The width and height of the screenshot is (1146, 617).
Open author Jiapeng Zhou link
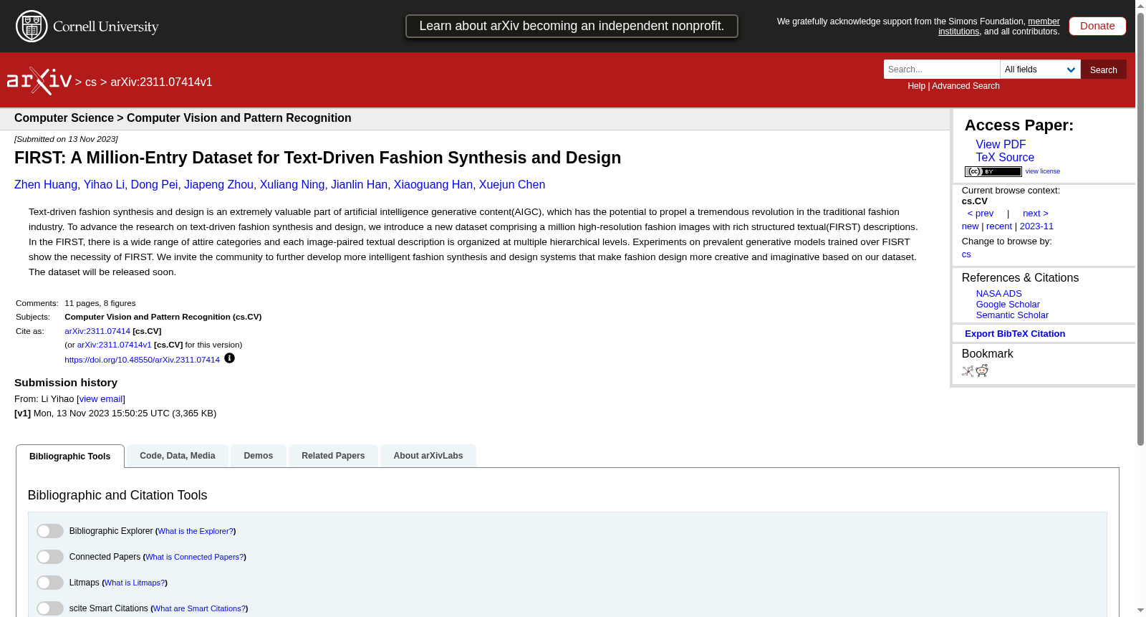[x=218, y=184]
